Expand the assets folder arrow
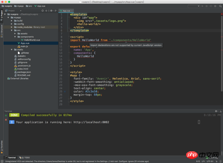Screen dimensions: 223x163 (15, 34)
